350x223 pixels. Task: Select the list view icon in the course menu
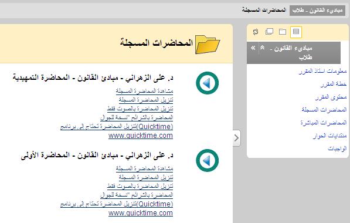pos(296,32)
